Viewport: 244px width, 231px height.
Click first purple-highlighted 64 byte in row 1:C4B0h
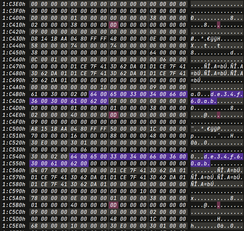(x=93, y=94)
